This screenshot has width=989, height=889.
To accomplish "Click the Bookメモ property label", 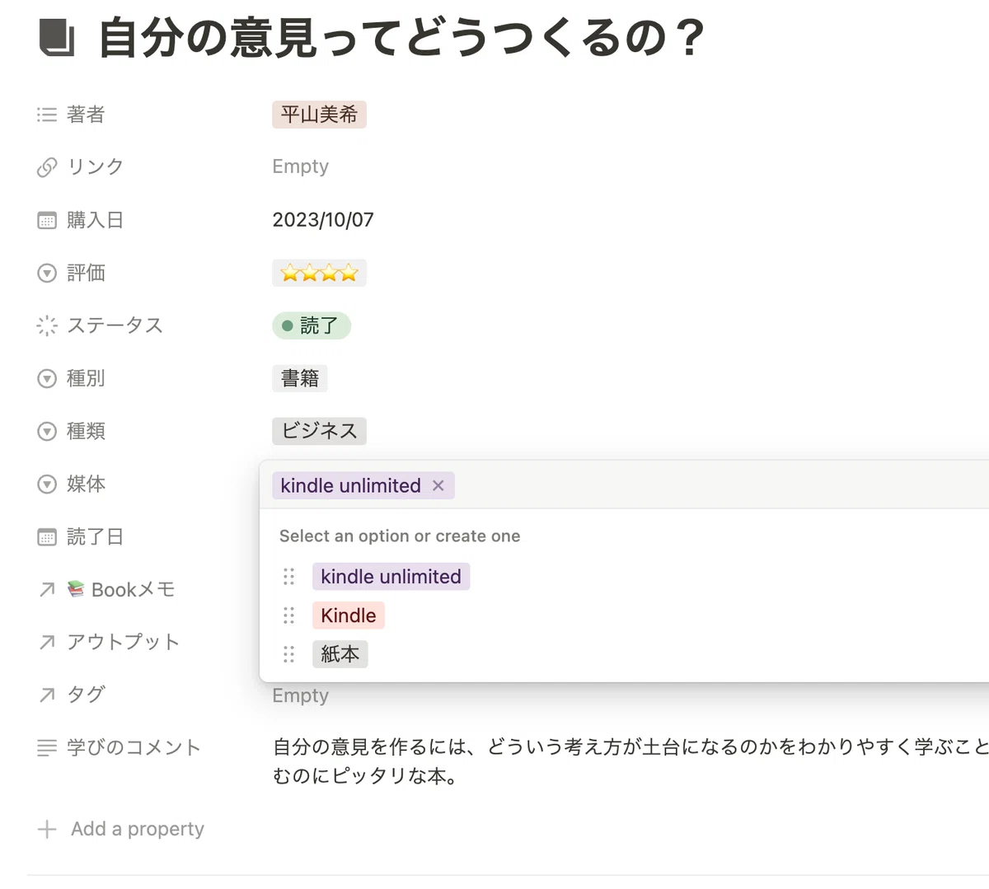I will (x=121, y=589).
